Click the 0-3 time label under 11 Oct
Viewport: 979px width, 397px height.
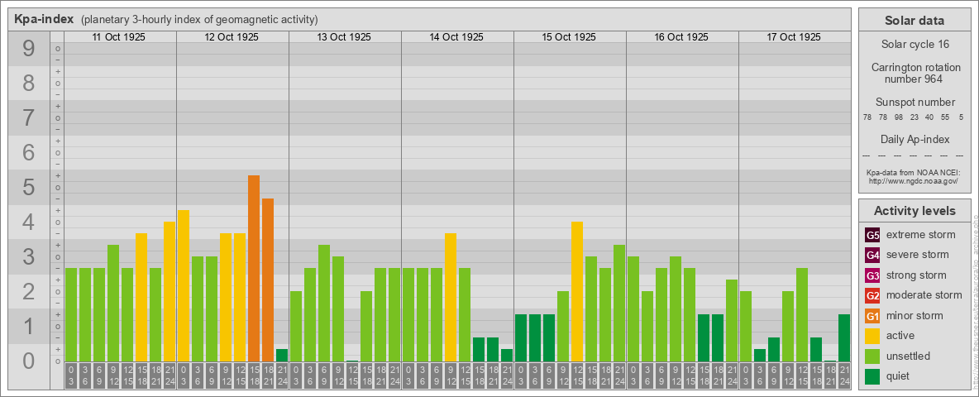click(x=70, y=375)
